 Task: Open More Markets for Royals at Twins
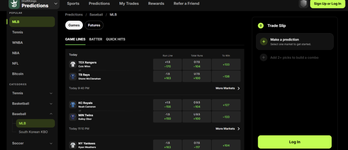[x=228, y=129]
